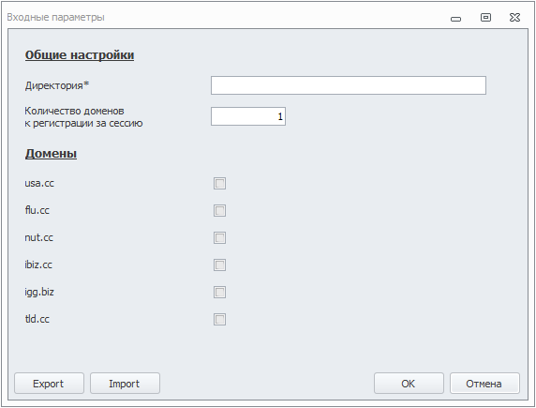536x408 pixels.
Task: Minimize the Входные параметры window
Action: click(x=455, y=19)
